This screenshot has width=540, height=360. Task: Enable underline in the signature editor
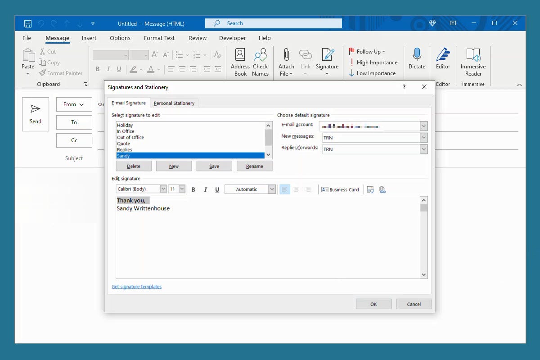pyautogui.click(x=217, y=189)
